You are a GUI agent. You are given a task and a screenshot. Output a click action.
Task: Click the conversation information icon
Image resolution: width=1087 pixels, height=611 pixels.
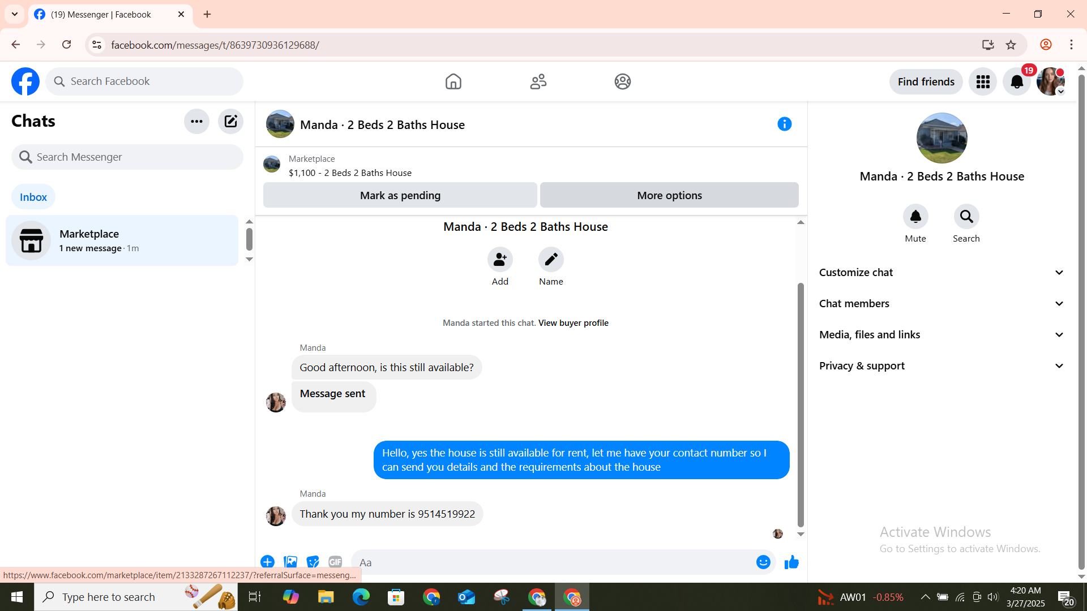[x=784, y=124]
